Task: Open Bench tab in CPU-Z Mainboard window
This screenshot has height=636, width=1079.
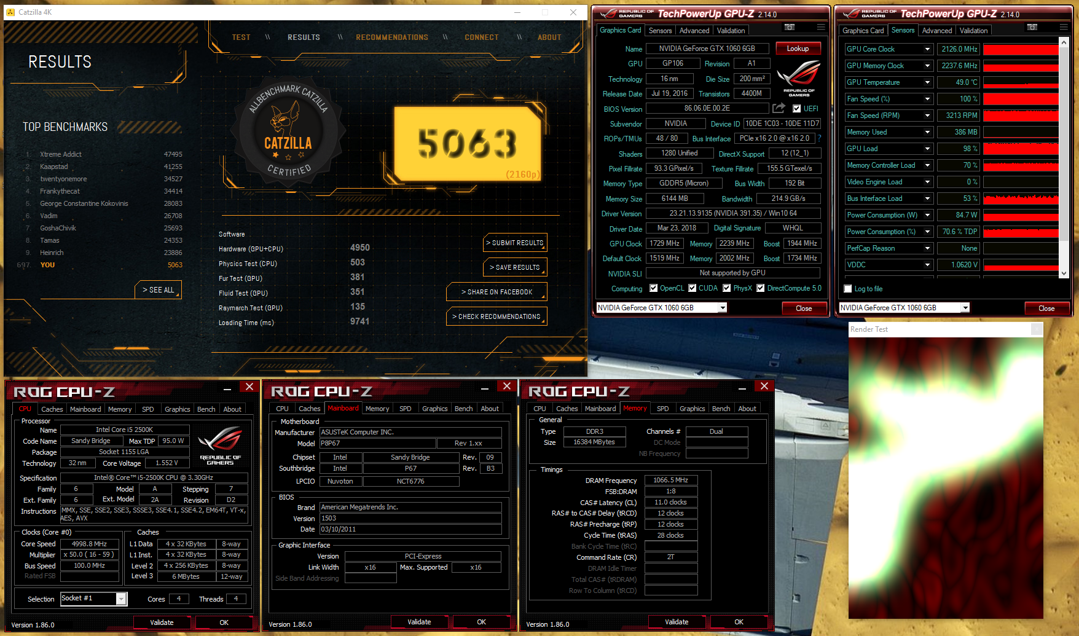Action: [464, 409]
